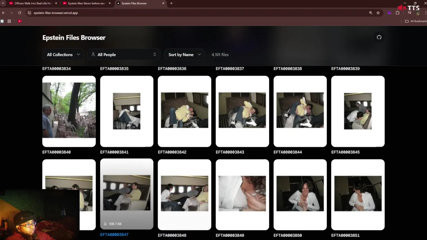
Task: Click the zoom magnifier in address bar
Action: tap(371, 13)
